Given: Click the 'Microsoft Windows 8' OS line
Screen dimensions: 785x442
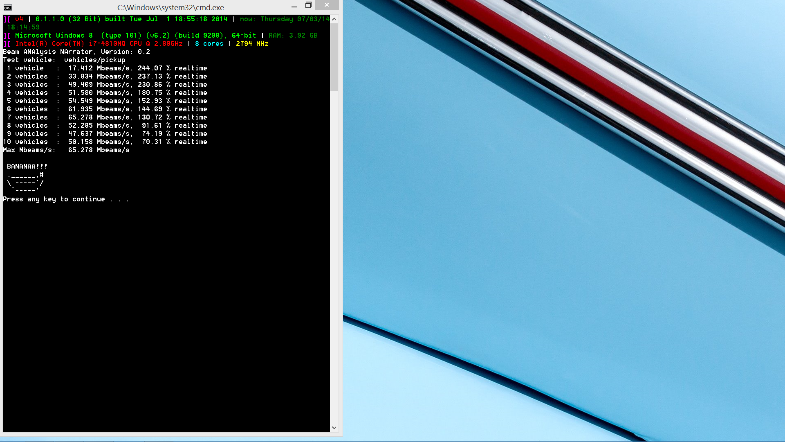Looking at the screenshot, I should click(x=136, y=36).
